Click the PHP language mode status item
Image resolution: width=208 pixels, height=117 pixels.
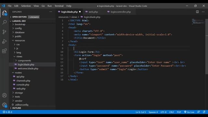pos(179,112)
